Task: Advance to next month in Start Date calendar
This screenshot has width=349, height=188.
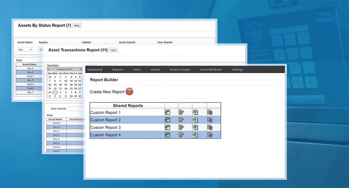Action: point(80,69)
